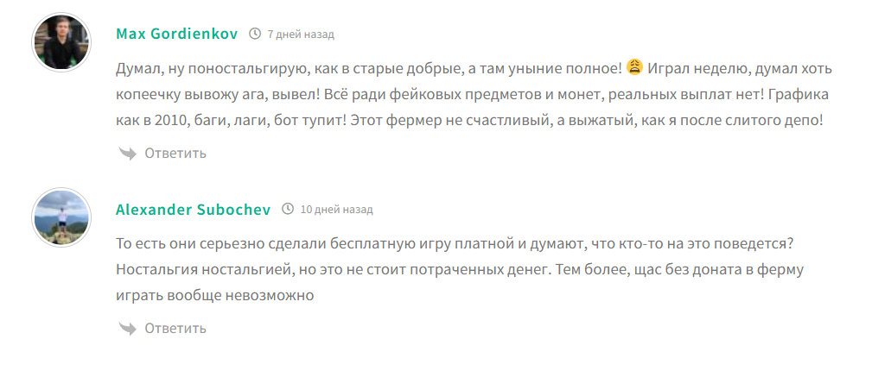Click the words 'Ностальгия ностальгией' in Alexander's comment
The height and width of the screenshot is (377, 891).
click(202, 269)
